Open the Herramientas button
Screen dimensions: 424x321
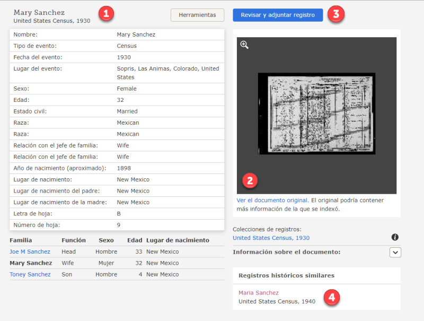coord(197,15)
